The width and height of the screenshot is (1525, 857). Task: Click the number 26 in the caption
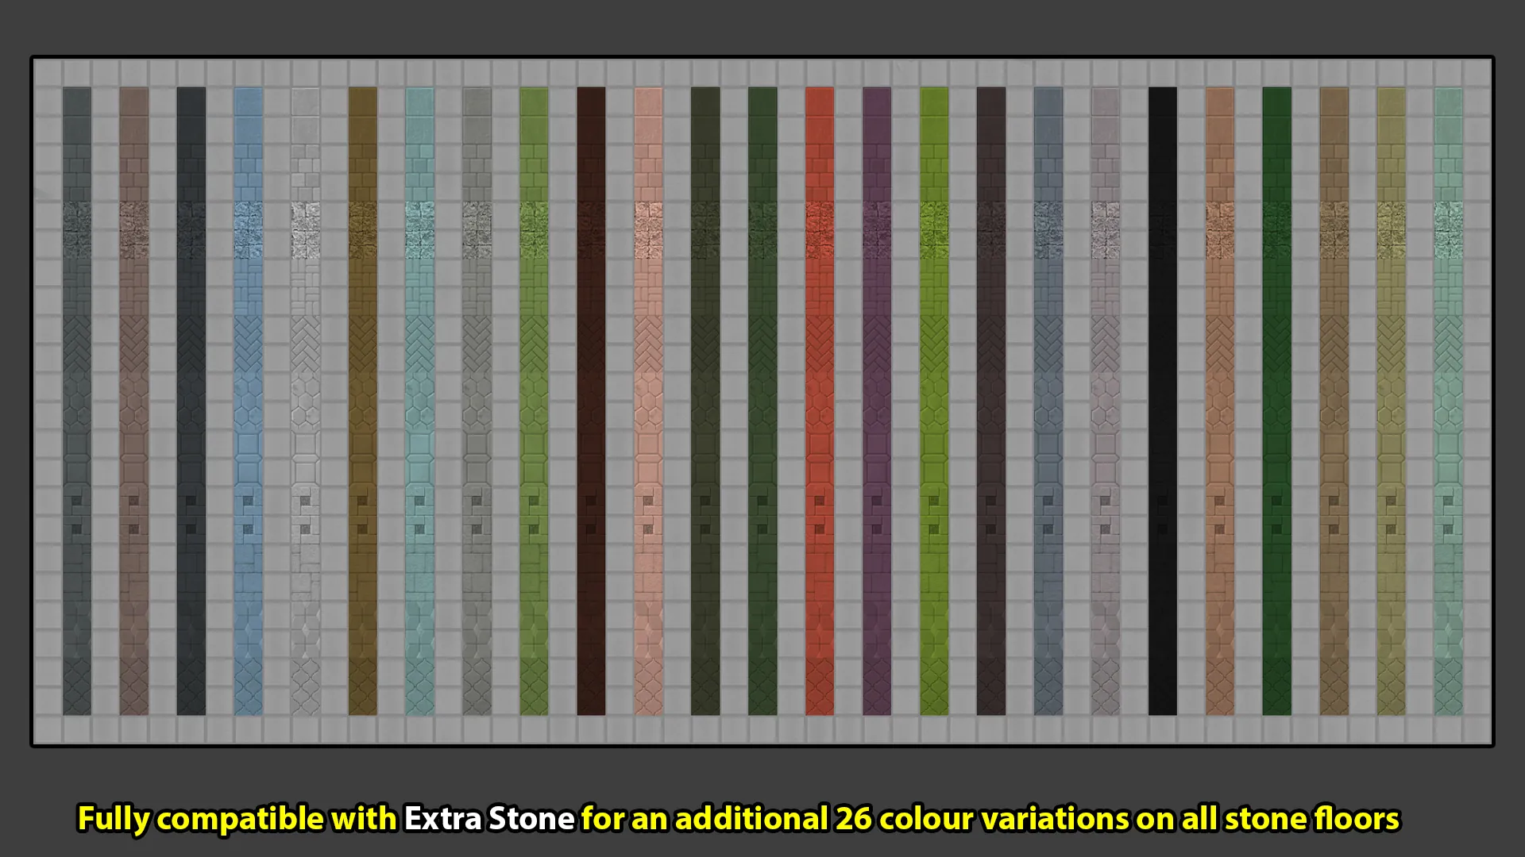click(853, 819)
